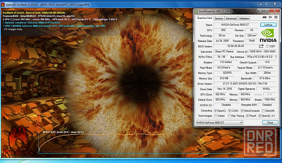
Task: Open the NVIDIA GeForce 9800 GT dropdown
Action: click(x=219, y=122)
